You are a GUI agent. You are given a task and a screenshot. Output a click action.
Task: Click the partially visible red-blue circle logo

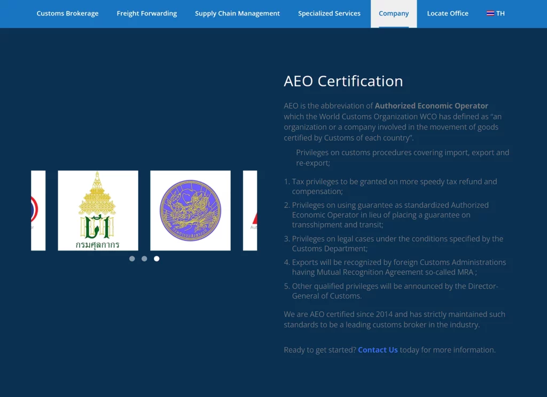click(37, 210)
